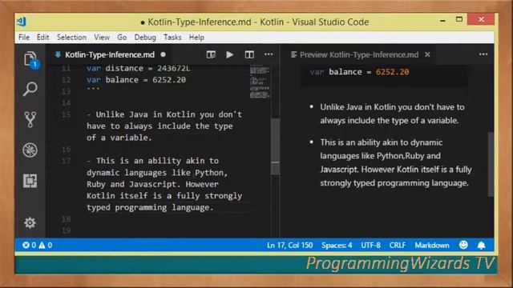Open the left editor's More Actions ellipsis
Screen dimensions: 513x288
(x=269, y=54)
